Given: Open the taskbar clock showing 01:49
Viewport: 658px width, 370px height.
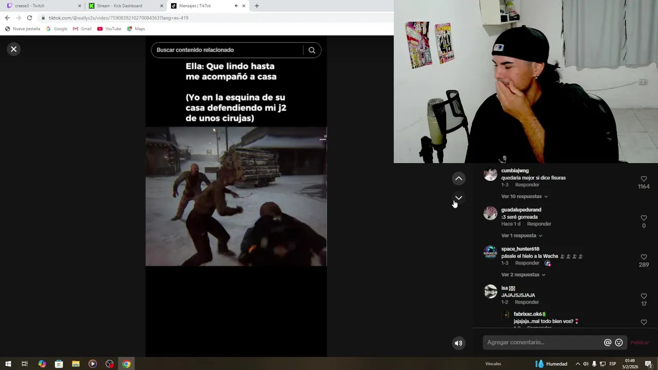Looking at the screenshot, I should (630, 364).
